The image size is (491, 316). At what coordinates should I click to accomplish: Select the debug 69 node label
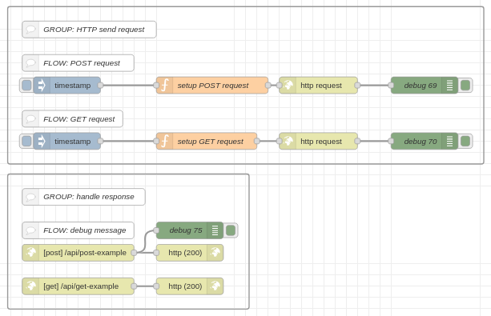[421, 86]
